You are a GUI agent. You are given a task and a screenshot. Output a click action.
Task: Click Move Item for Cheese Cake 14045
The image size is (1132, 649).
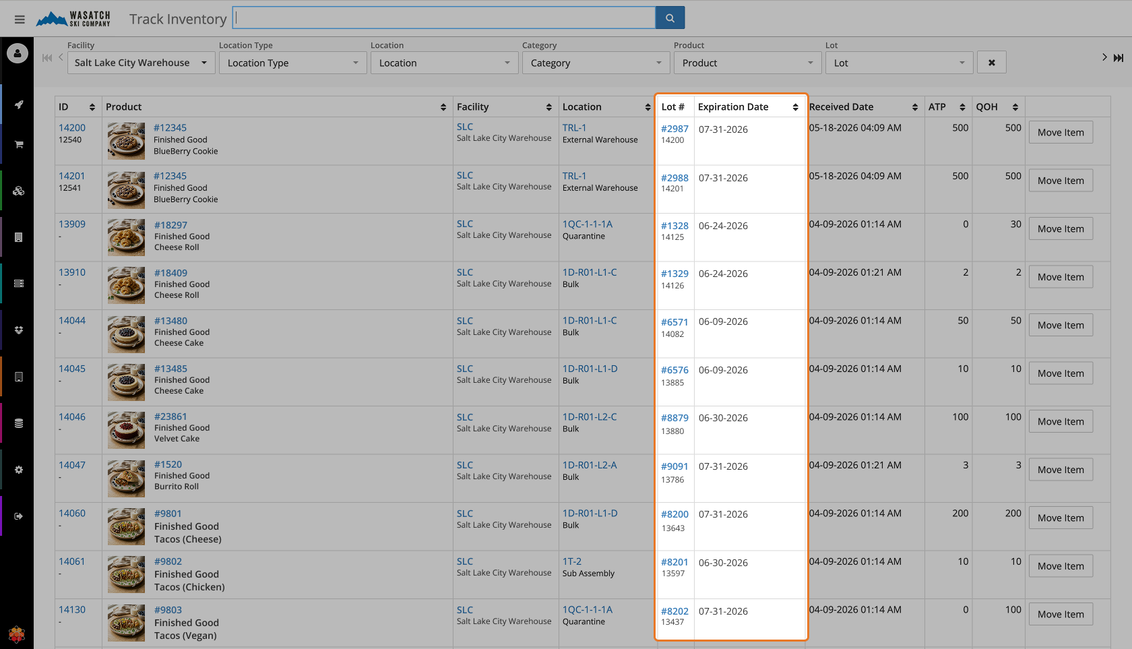pos(1061,373)
